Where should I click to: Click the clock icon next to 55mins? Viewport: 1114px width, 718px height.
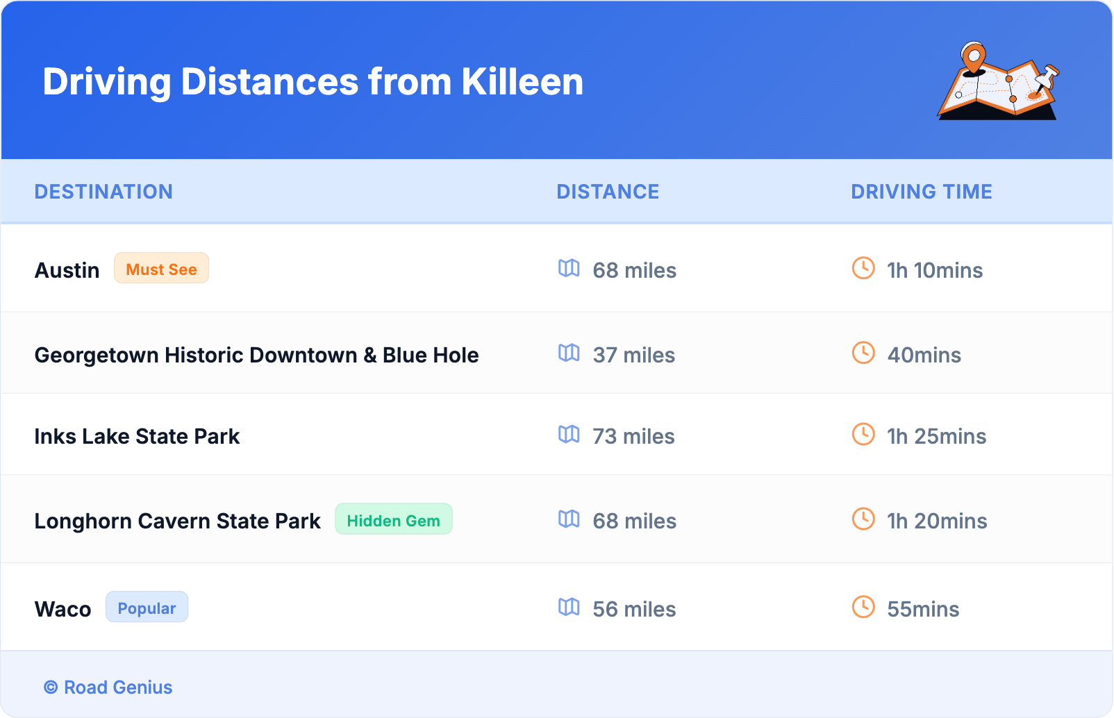pyautogui.click(x=863, y=607)
